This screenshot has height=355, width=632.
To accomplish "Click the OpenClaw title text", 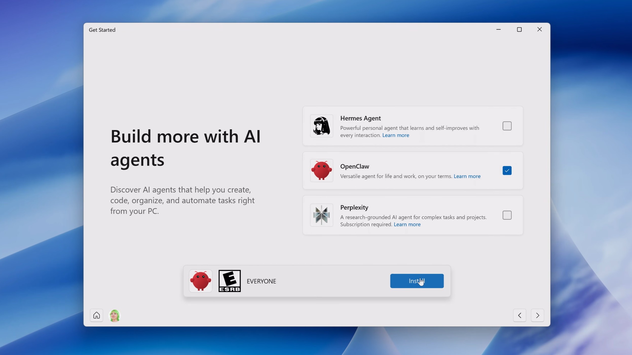I will click(355, 166).
